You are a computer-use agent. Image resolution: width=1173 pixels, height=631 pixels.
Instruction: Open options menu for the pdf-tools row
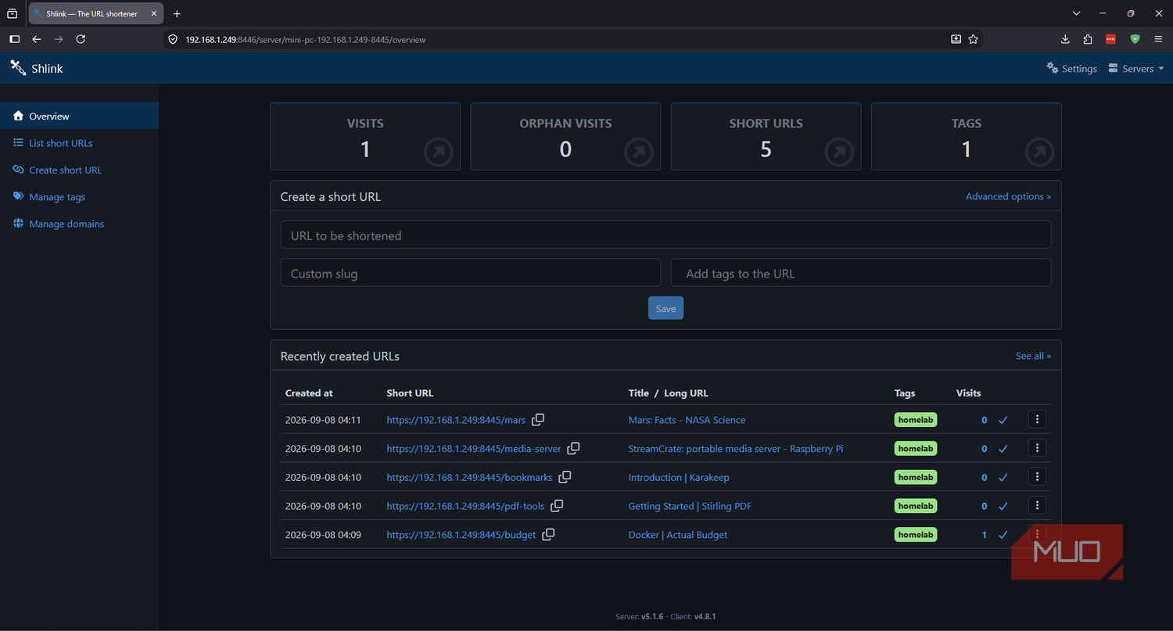1037,506
